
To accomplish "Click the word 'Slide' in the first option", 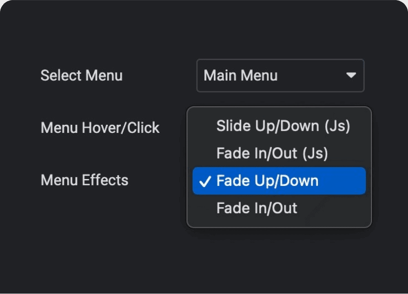I will pyautogui.click(x=230, y=126).
